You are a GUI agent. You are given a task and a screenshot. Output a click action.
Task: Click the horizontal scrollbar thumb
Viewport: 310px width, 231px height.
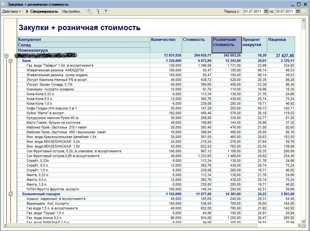132,225
